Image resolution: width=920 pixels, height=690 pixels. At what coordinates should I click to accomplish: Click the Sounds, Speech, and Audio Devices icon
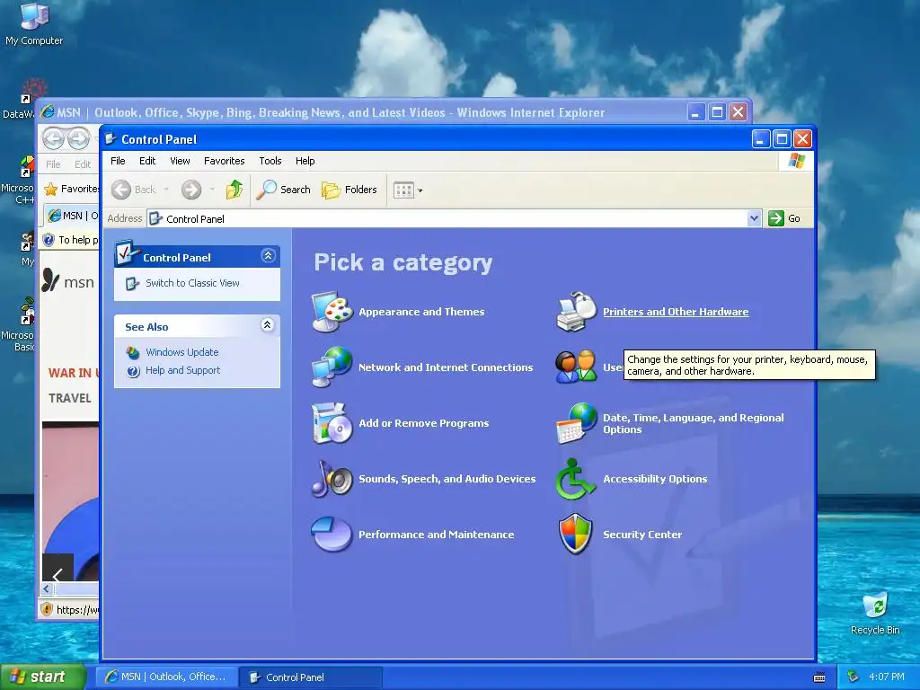[332, 479]
